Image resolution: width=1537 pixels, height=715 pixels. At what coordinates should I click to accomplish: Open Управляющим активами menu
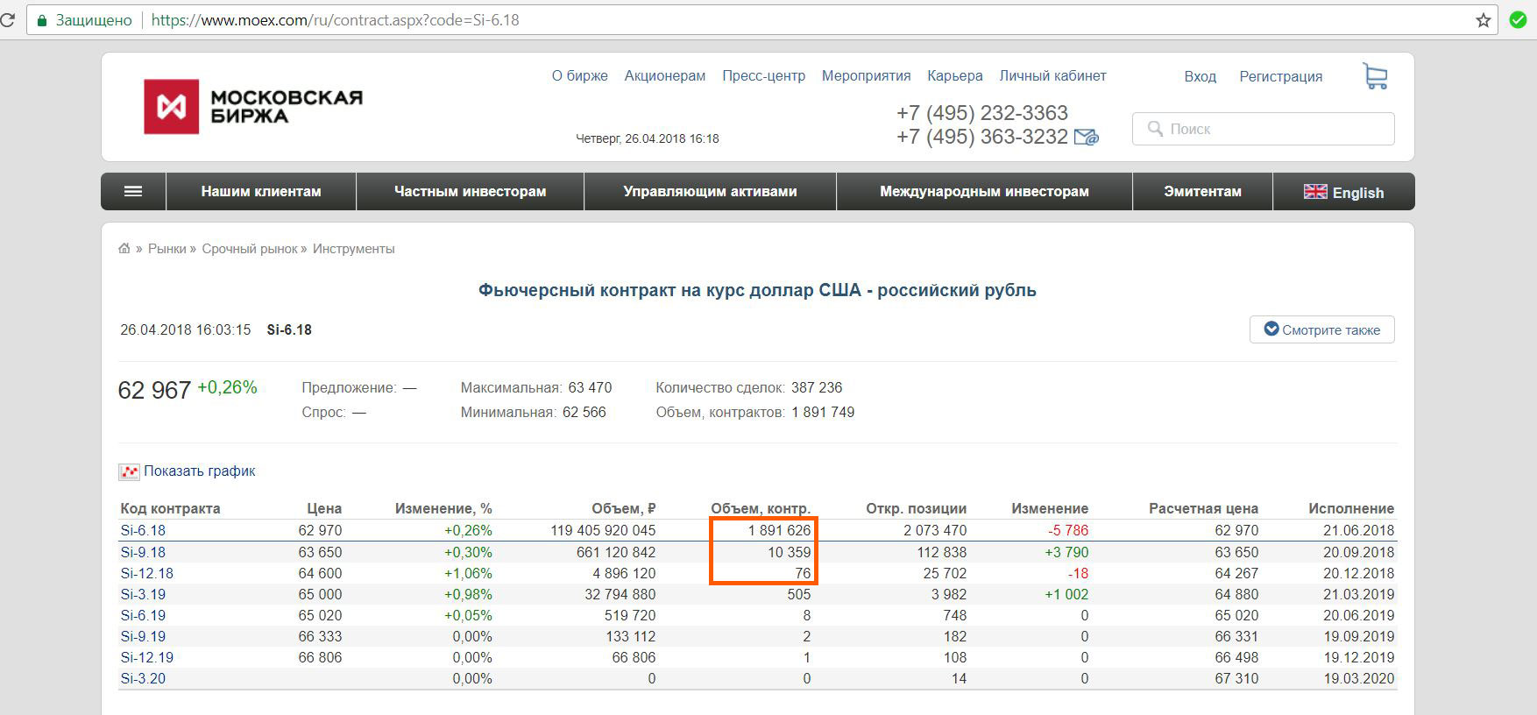(x=710, y=191)
